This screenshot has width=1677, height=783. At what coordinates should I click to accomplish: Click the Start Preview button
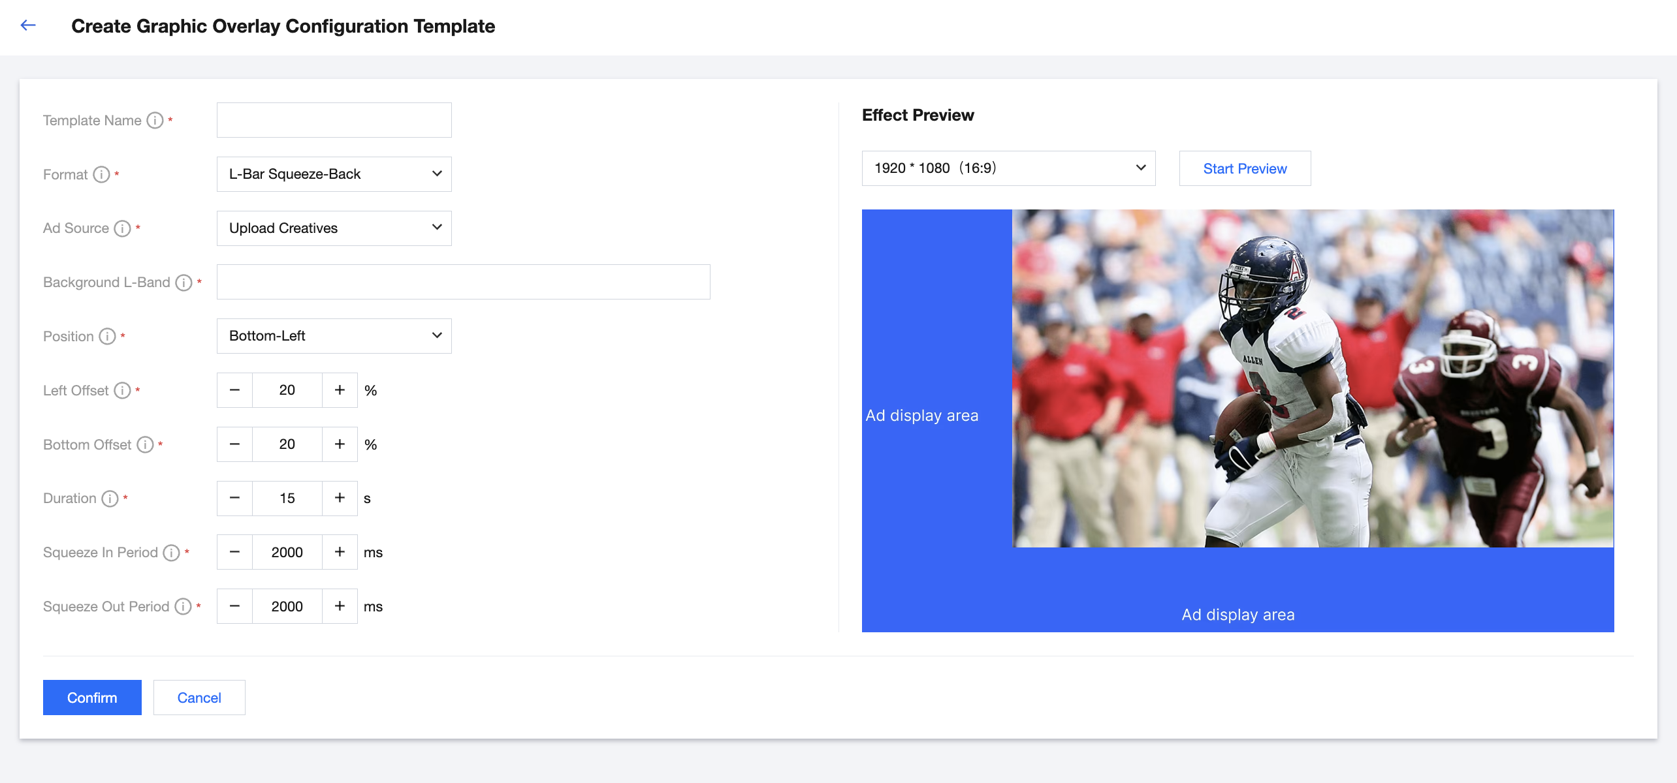[x=1245, y=169]
